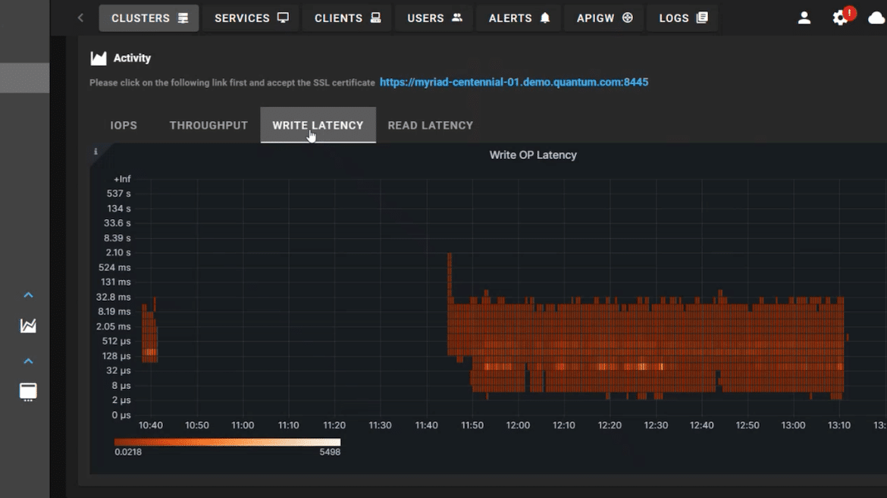The image size is (887, 498).
Task: Click the 11:30 time axis label
Action: click(x=380, y=425)
